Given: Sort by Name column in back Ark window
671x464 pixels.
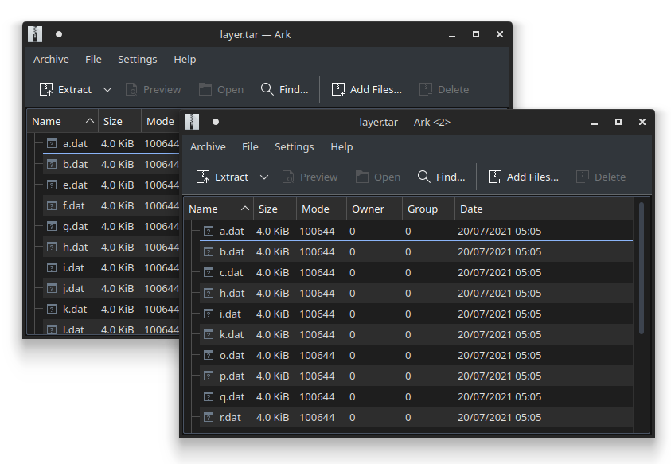Looking at the screenshot, I should [62, 121].
